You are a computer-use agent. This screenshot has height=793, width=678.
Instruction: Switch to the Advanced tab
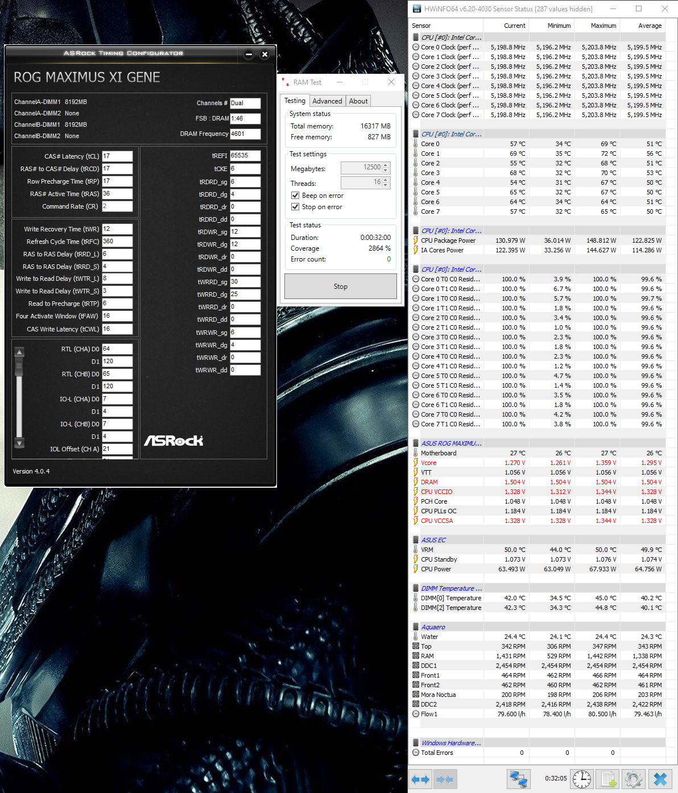(x=328, y=101)
